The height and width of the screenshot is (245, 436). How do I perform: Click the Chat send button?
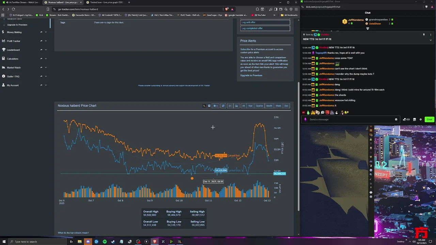(429, 119)
